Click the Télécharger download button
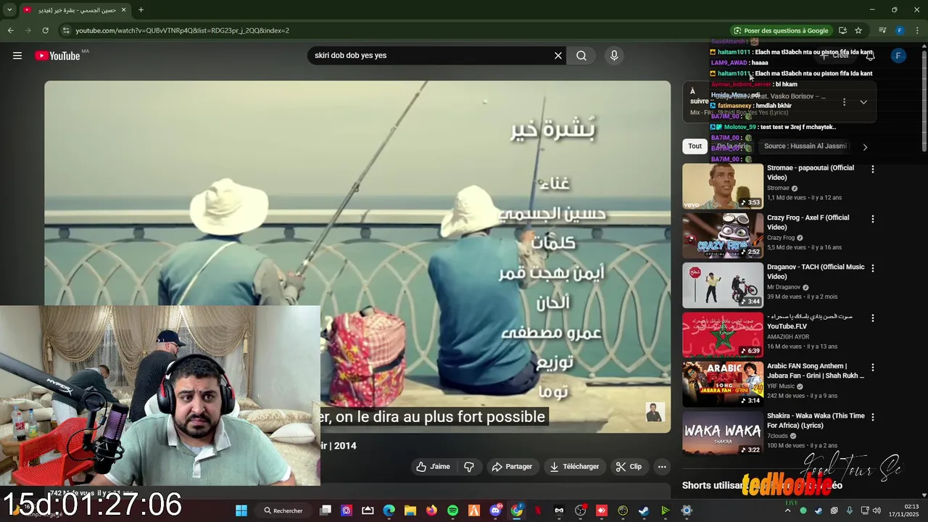 click(574, 467)
